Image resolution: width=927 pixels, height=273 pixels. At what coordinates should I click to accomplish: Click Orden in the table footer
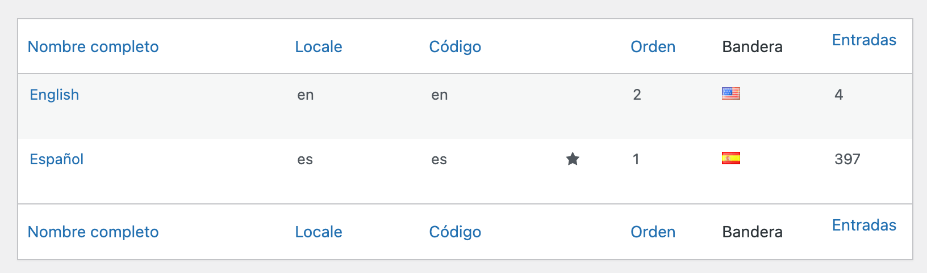(653, 232)
